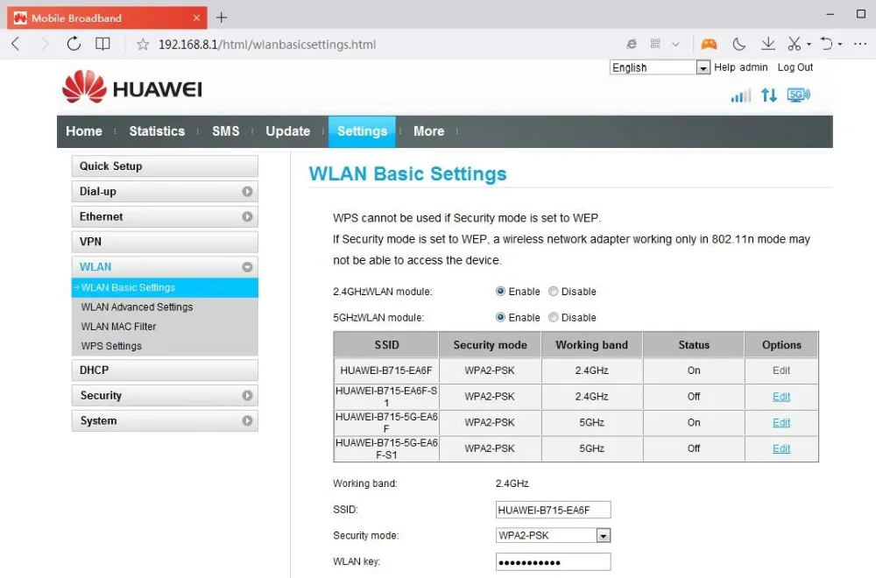Open the Security mode dropdown

click(553, 536)
